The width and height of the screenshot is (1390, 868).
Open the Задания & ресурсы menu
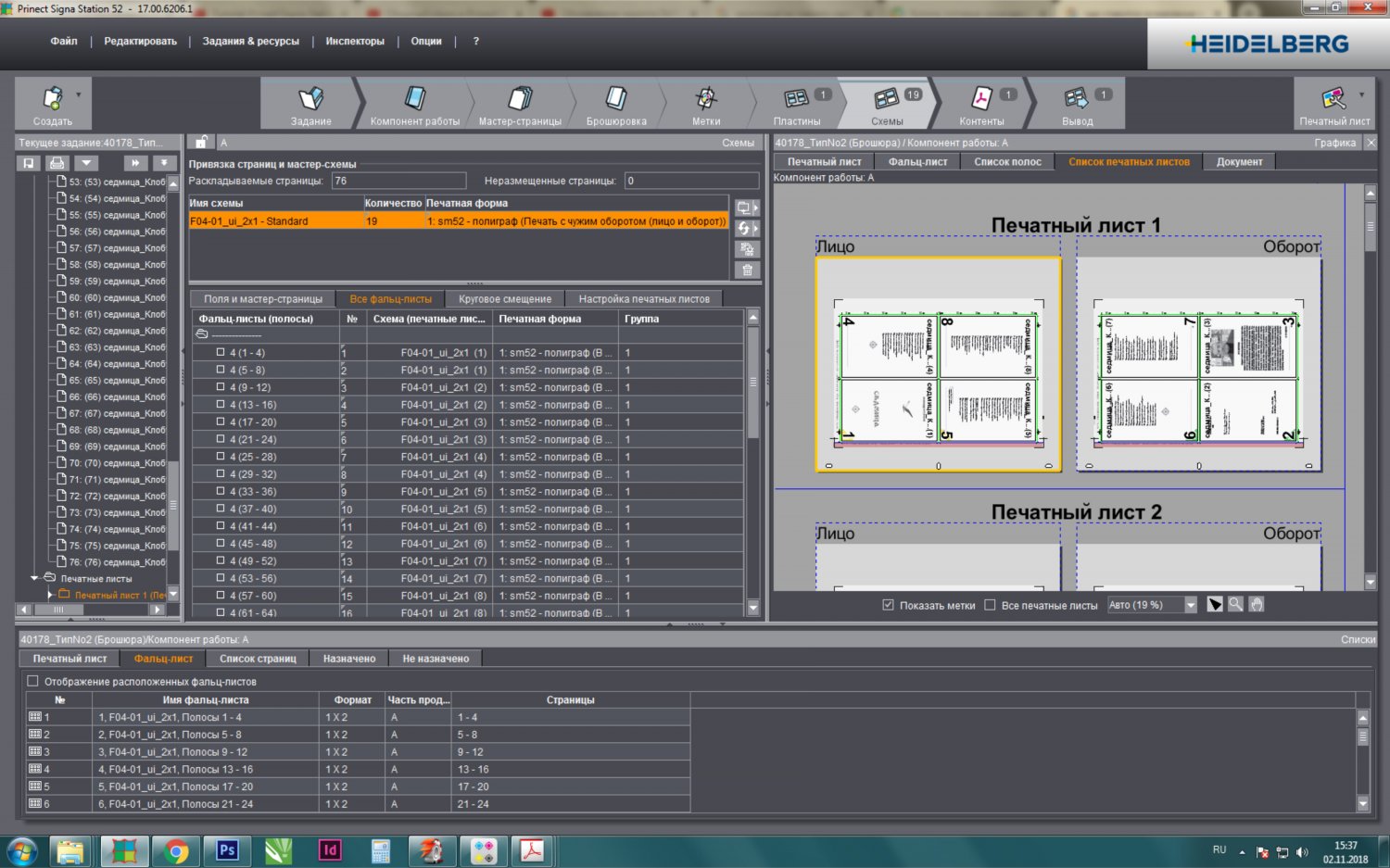[x=250, y=42]
